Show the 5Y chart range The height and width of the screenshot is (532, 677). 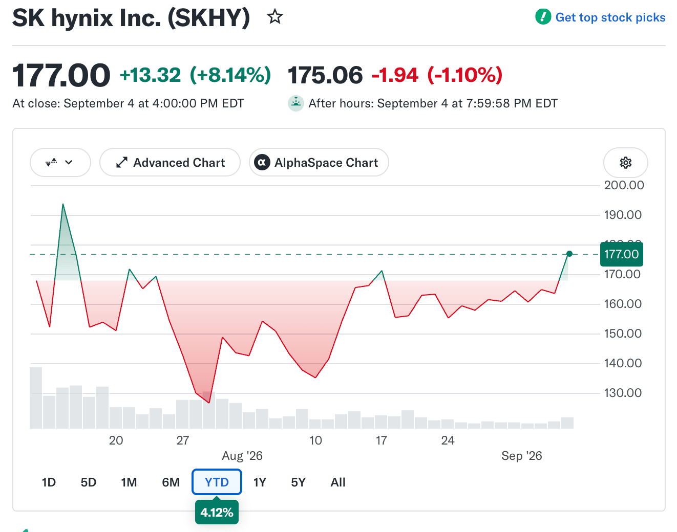click(x=298, y=482)
